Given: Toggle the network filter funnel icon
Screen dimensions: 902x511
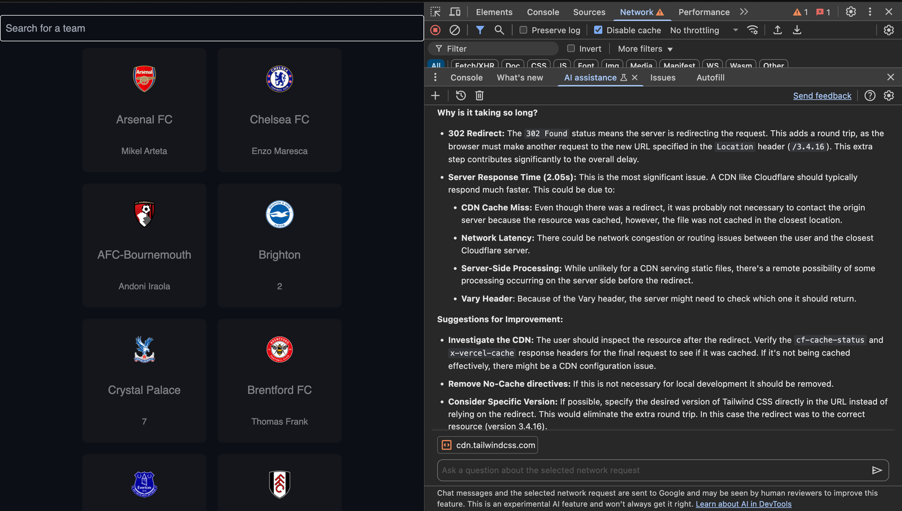Looking at the screenshot, I should coord(480,30).
